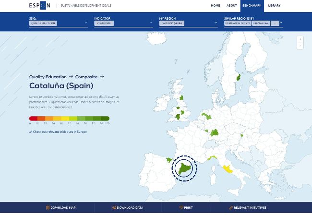Image resolution: width=312 pixels, height=215 pixels.
Task: Click the yellow segment of the legend
Action: point(65,119)
